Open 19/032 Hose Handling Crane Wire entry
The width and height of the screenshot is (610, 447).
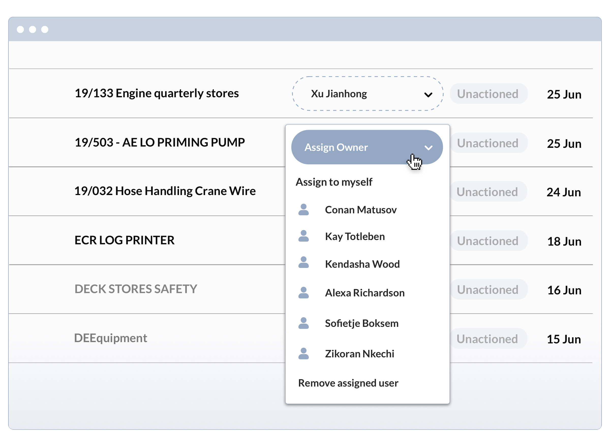click(165, 191)
